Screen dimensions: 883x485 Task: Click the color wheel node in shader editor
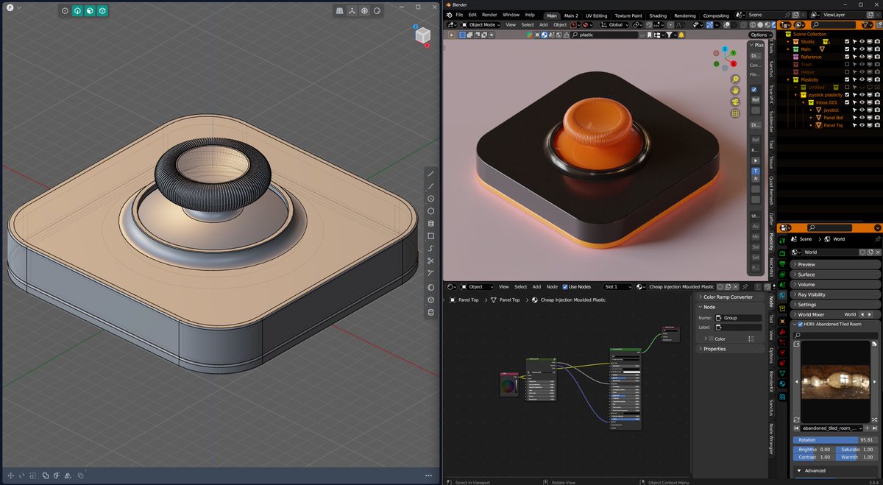click(508, 384)
